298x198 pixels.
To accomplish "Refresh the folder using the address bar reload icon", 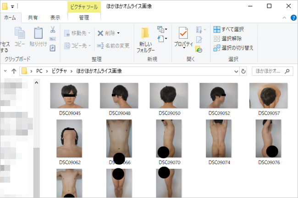I will coord(243,71).
